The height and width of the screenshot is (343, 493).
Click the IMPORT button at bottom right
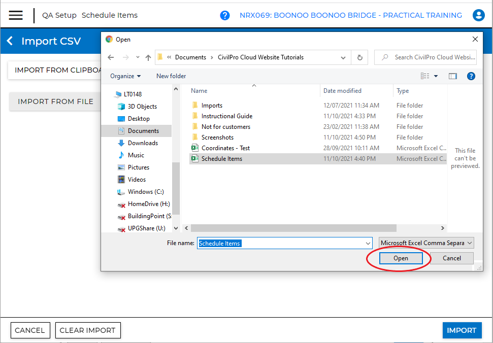(x=462, y=330)
